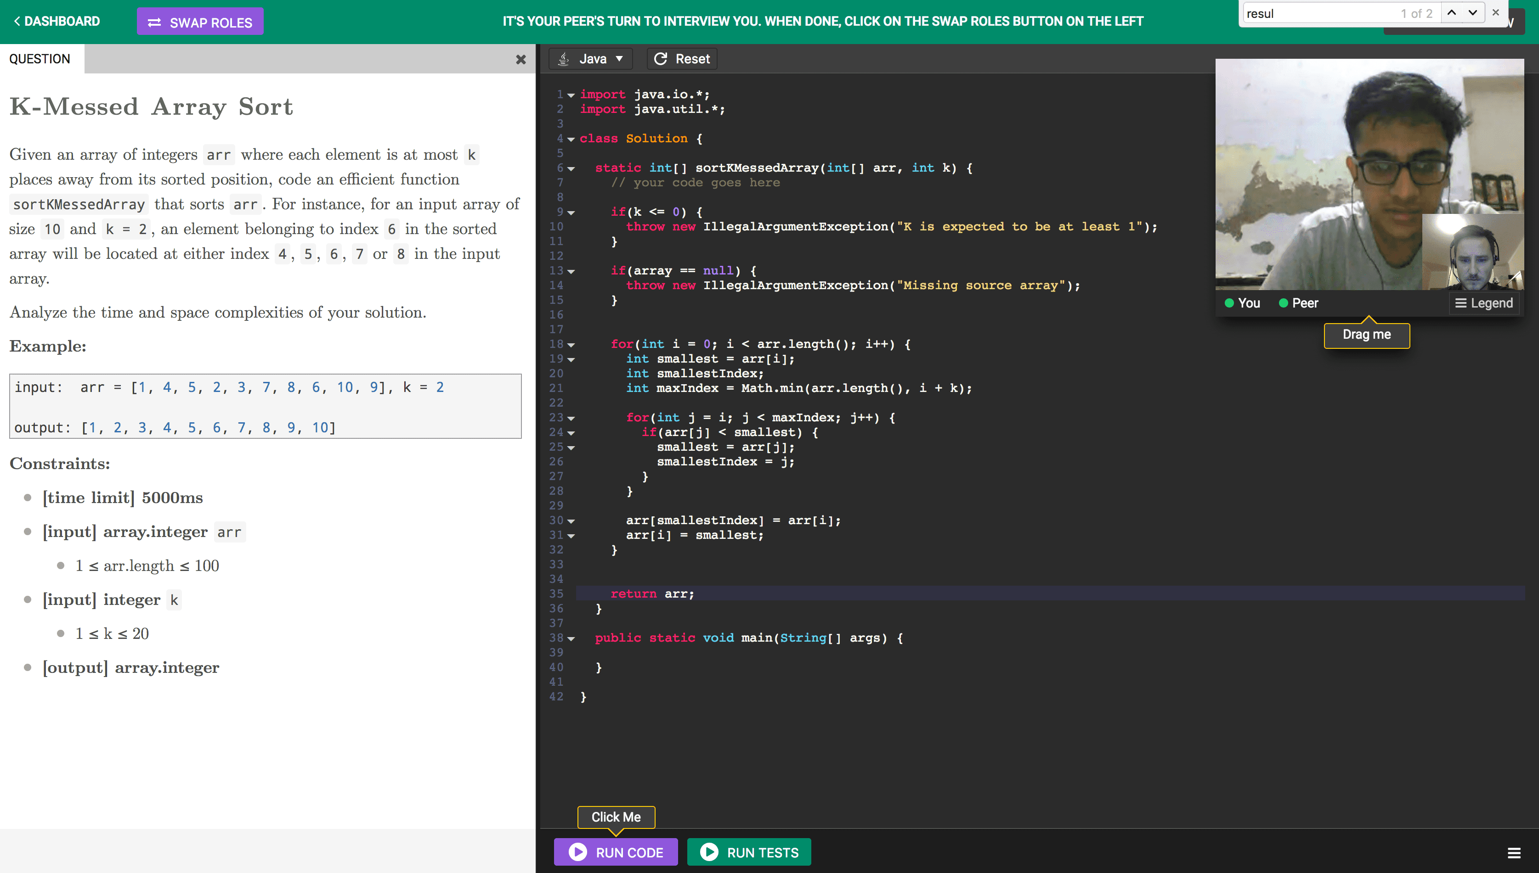
Task: Click the Swap Roles arrows icon
Action: pyautogui.click(x=154, y=22)
